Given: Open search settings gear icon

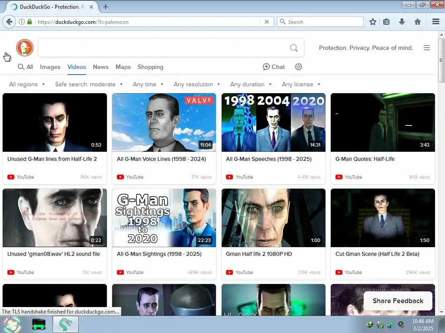Looking at the screenshot, I should click(x=298, y=67).
